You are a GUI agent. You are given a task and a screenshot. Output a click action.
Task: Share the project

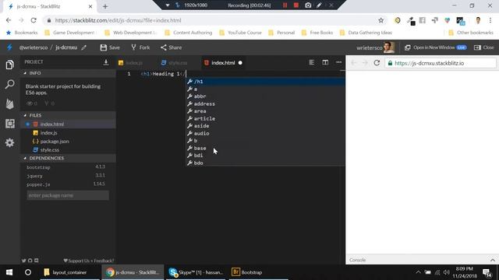point(172,47)
